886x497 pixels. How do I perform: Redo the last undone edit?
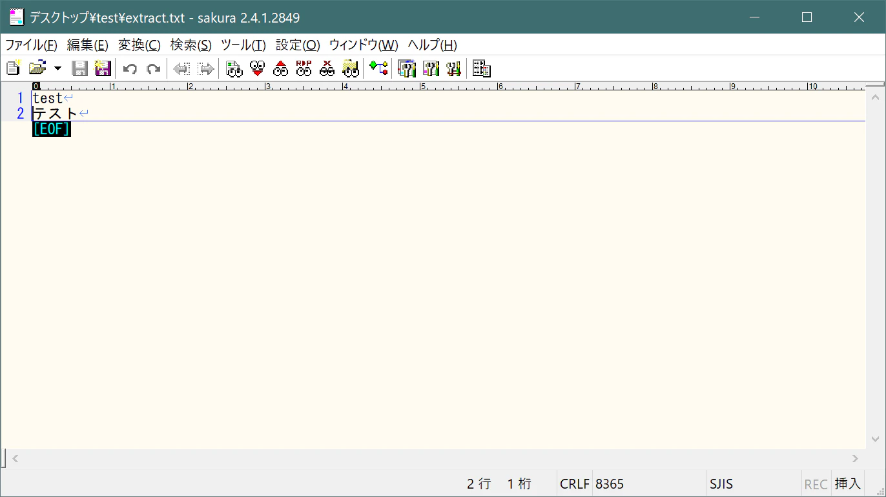coord(153,68)
